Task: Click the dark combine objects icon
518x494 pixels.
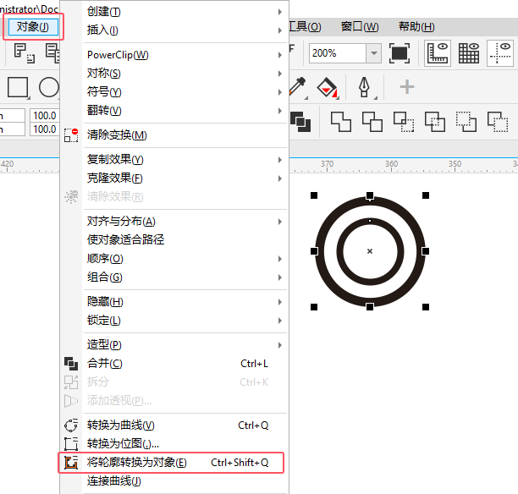Action: point(300,122)
